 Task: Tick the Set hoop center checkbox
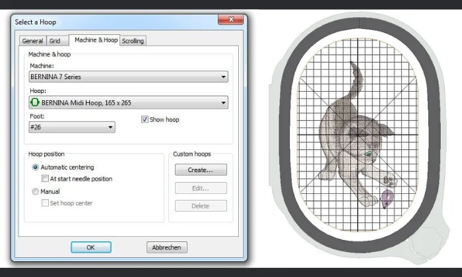pyautogui.click(x=45, y=203)
